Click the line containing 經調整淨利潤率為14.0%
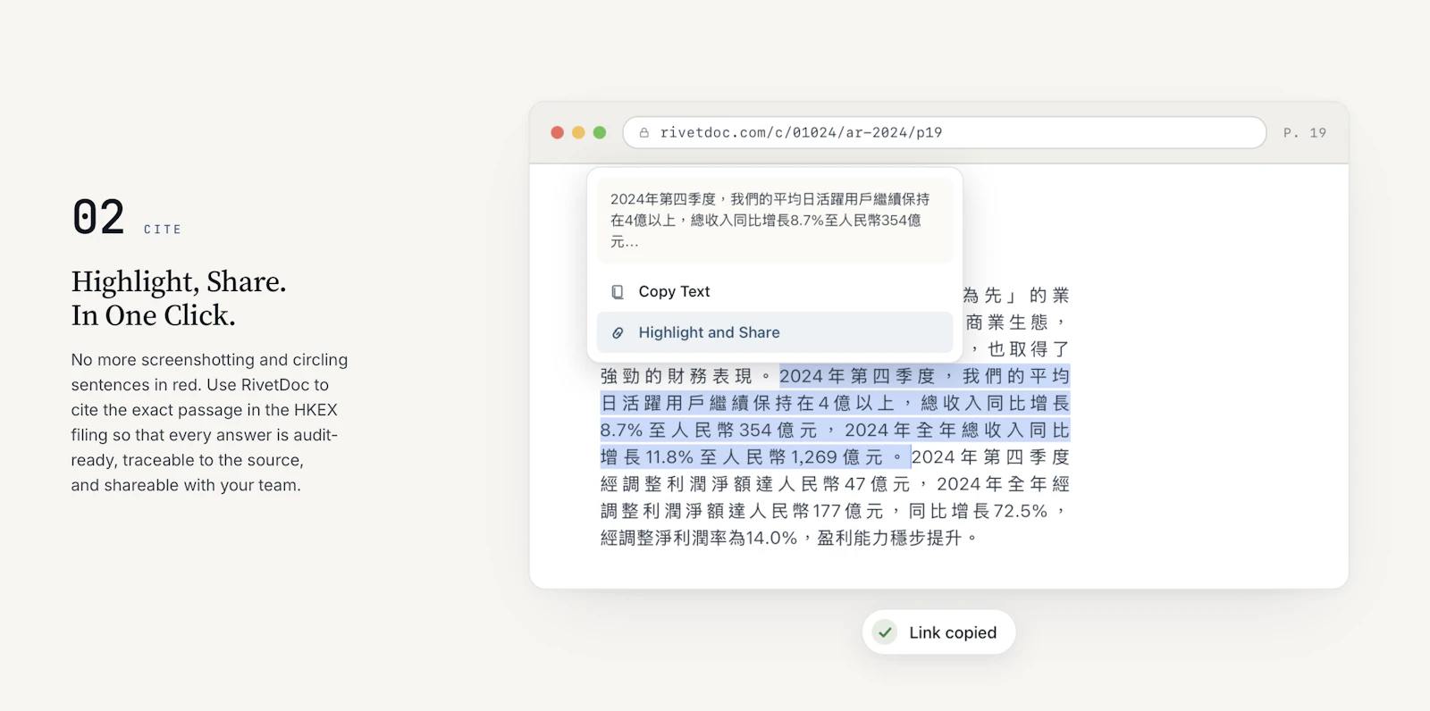Image resolution: width=1430 pixels, height=711 pixels. pyautogui.click(x=788, y=539)
